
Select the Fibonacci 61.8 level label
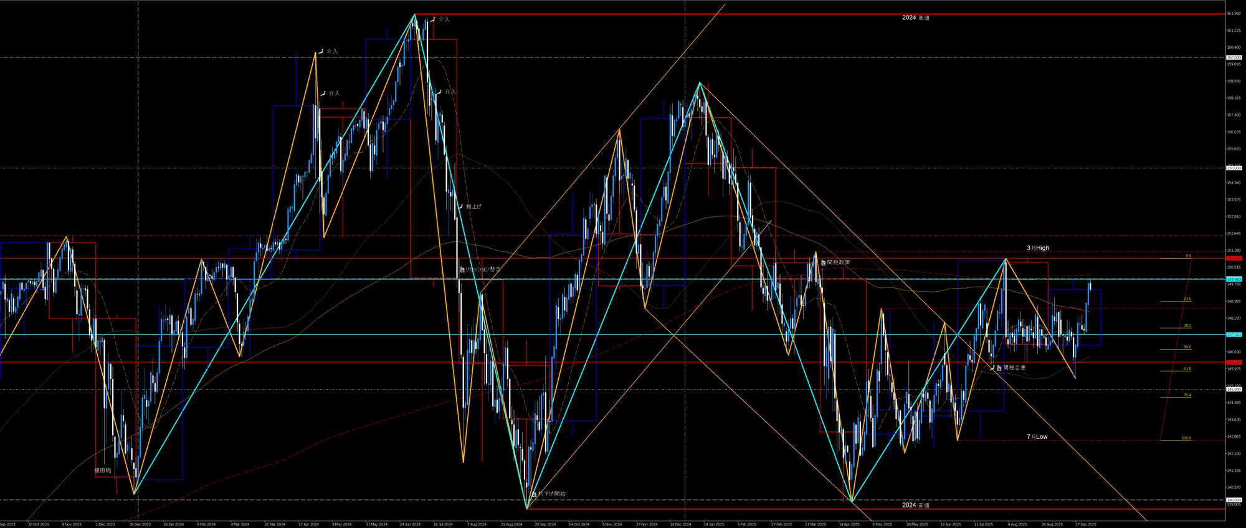tap(1187, 369)
